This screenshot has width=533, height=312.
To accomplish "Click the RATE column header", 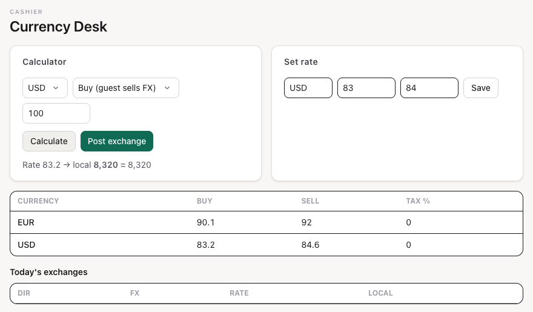I will (239, 293).
